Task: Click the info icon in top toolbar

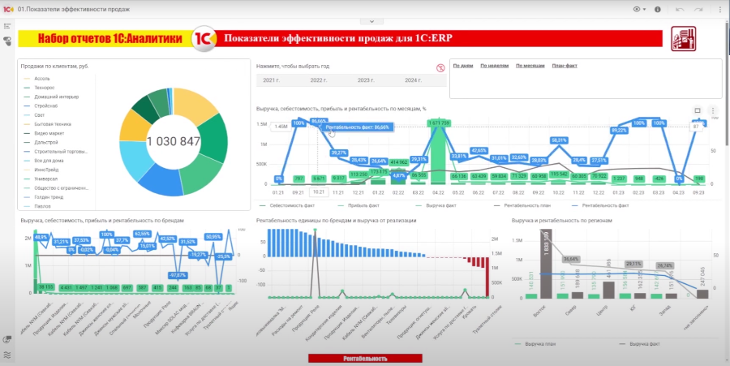Action: click(x=657, y=9)
